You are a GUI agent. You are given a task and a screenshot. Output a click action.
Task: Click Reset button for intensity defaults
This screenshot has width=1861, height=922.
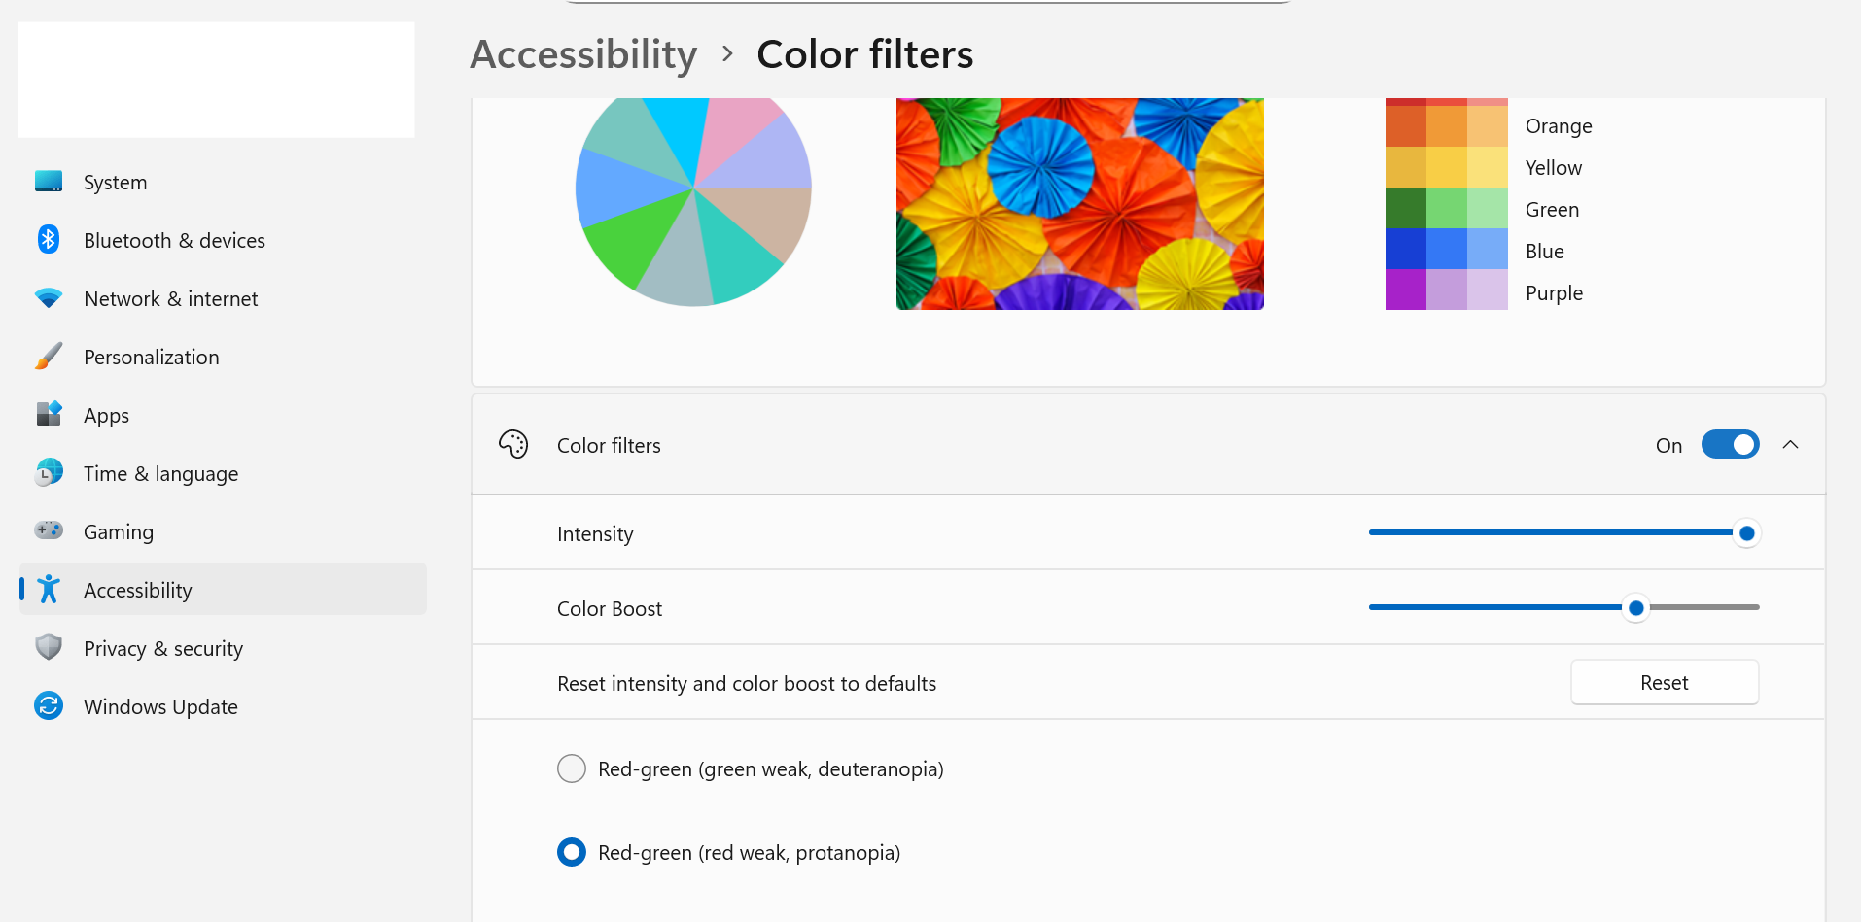tap(1664, 683)
